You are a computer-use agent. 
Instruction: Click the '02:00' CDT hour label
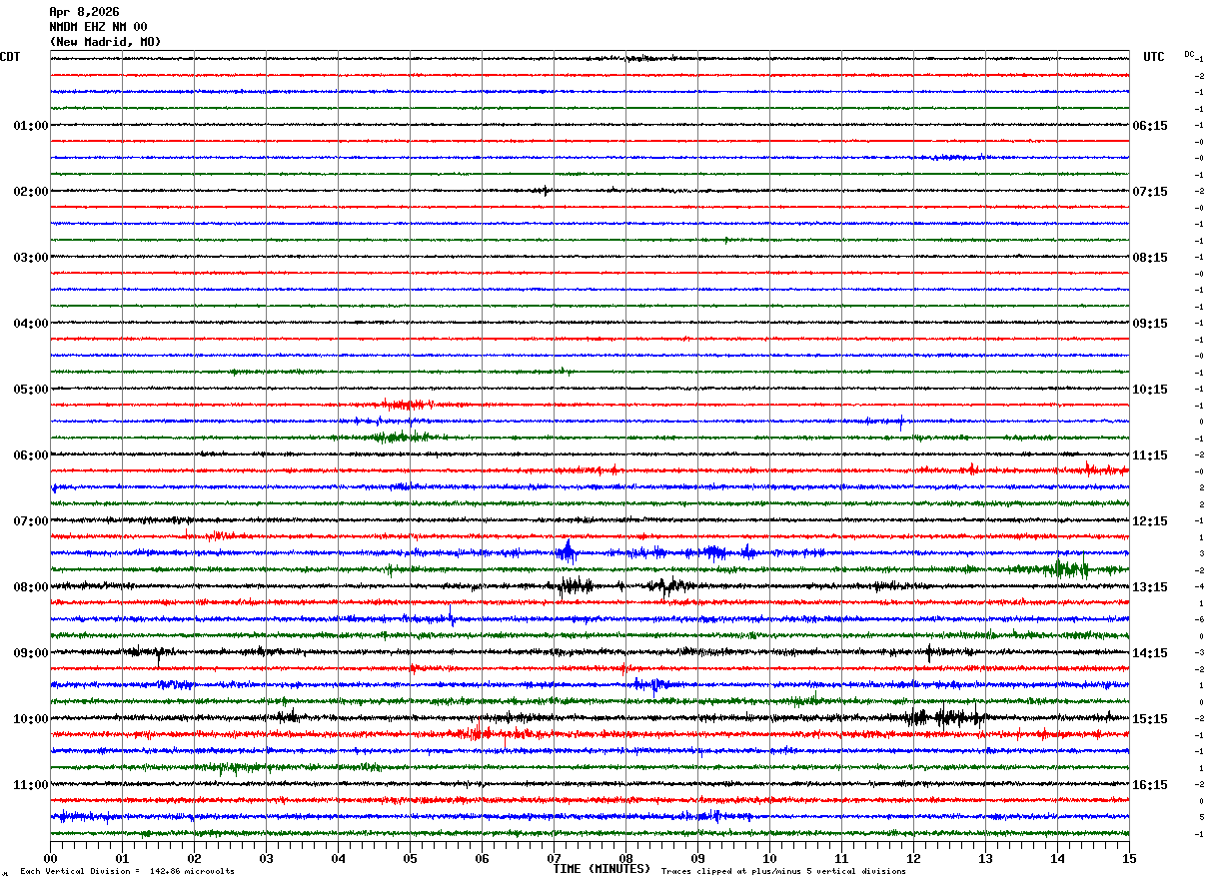[x=31, y=192]
